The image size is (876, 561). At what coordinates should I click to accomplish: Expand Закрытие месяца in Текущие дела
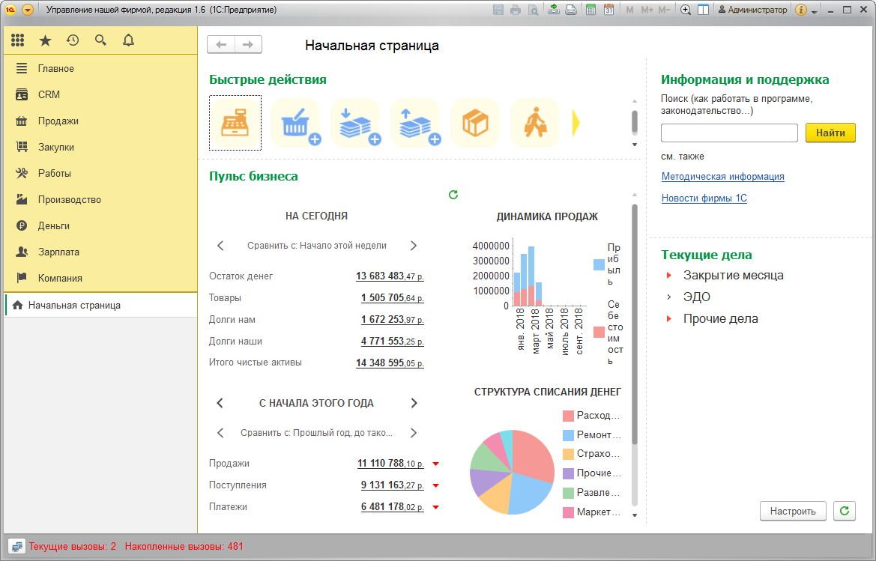[x=668, y=275]
